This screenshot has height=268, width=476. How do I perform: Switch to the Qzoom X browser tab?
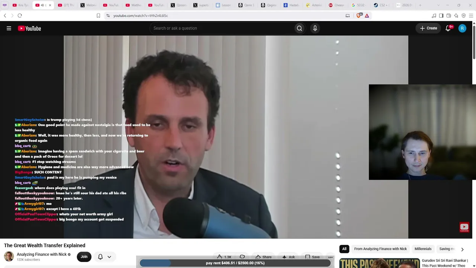pos(179,5)
